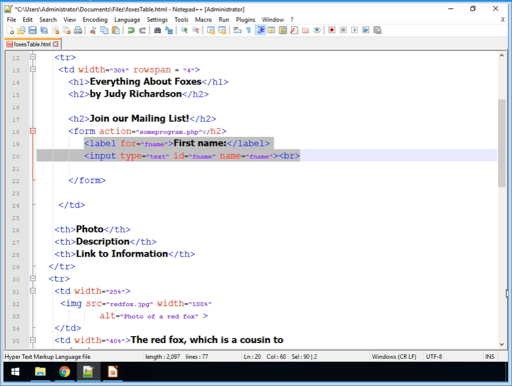
Task: Toggle the Indent Guide toolbar button
Action: [x=261, y=30]
